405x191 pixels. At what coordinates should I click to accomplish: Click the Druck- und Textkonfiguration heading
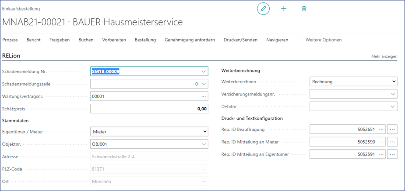pyautogui.click(x=252, y=119)
